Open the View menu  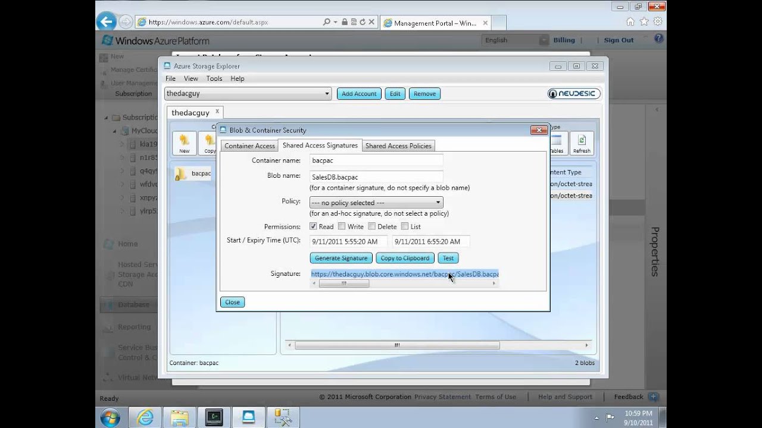(191, 78)
